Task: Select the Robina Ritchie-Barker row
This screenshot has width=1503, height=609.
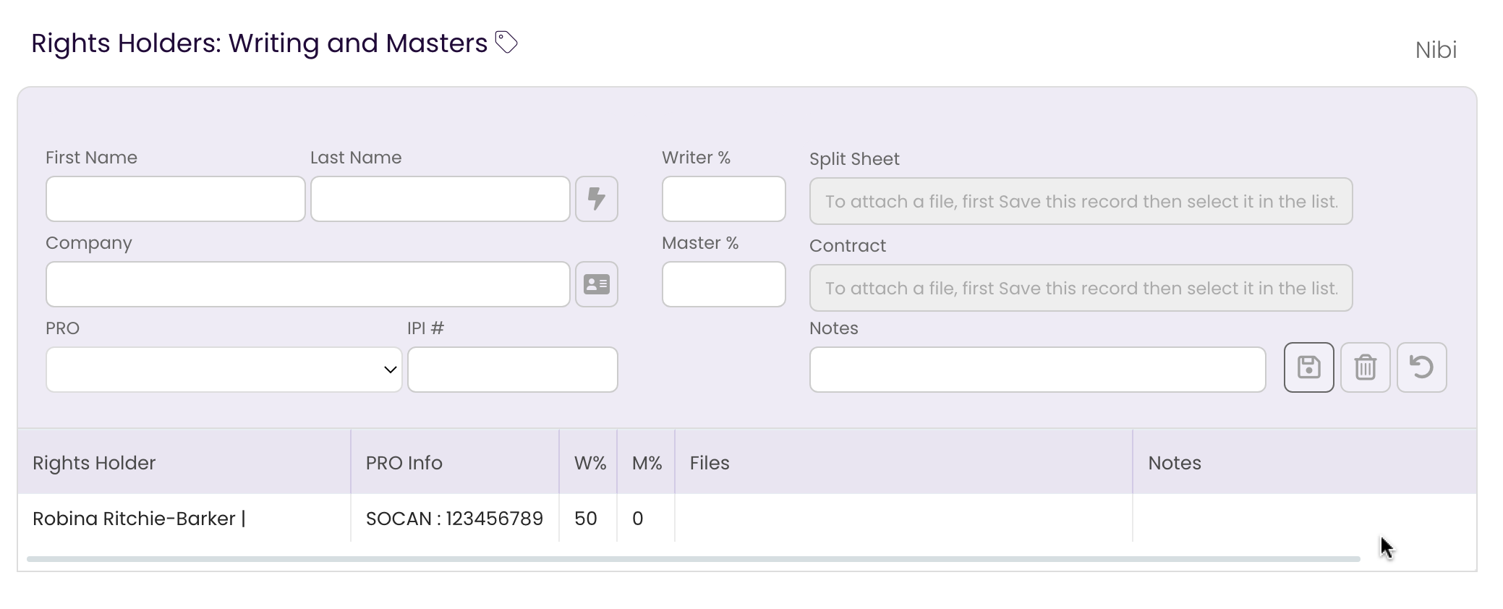Action: pyautogui.click(x=747, y=519)
